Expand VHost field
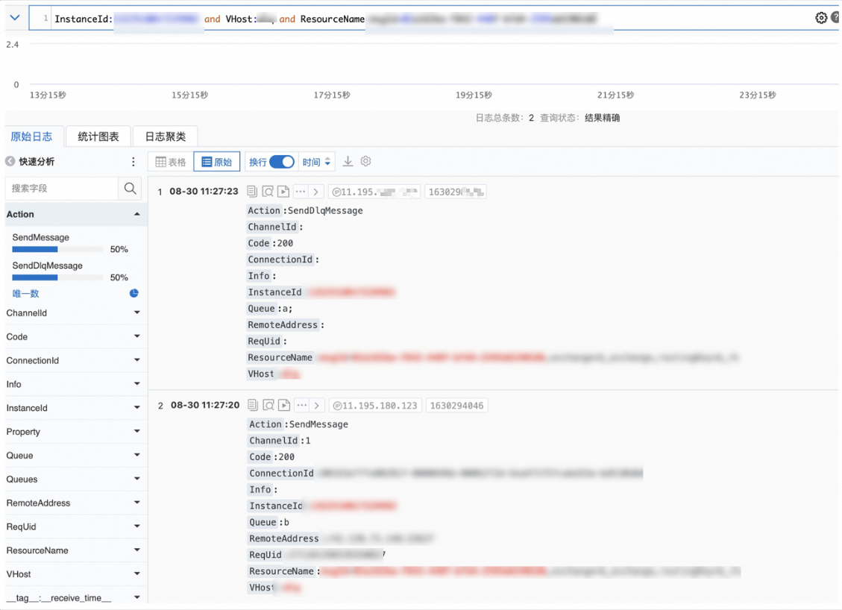The width and height of the screenshot is (842, 610). [137, 573]
